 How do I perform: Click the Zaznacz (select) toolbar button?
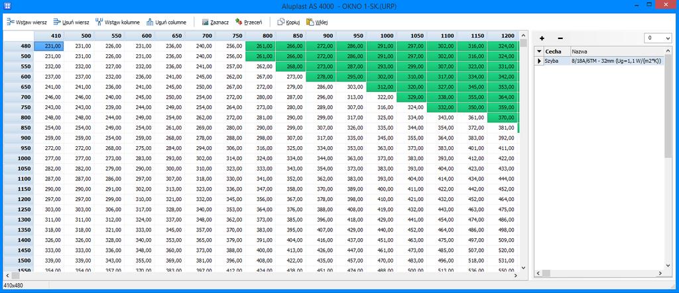(216, 22)
